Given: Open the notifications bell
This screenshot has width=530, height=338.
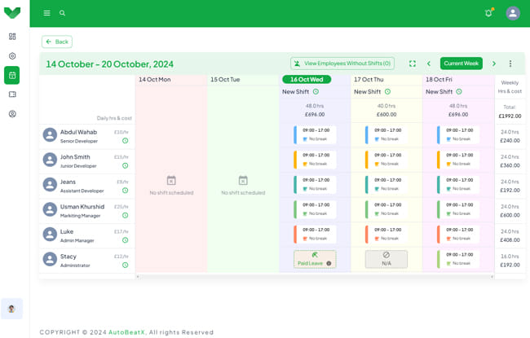Looking at the screenshot, I should click(488, 13).
